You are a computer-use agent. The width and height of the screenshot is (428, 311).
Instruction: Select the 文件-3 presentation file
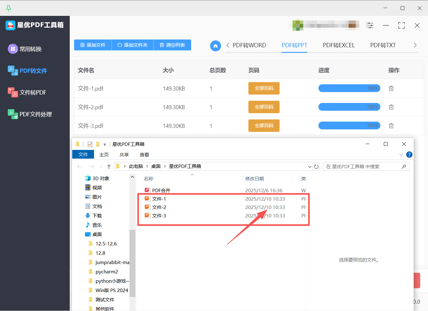156,216
